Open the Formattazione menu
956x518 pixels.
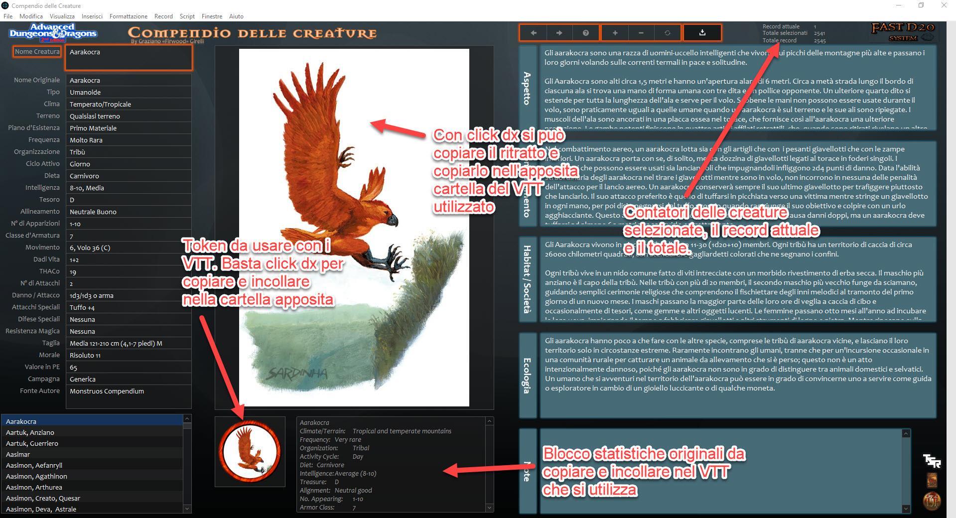129,16
